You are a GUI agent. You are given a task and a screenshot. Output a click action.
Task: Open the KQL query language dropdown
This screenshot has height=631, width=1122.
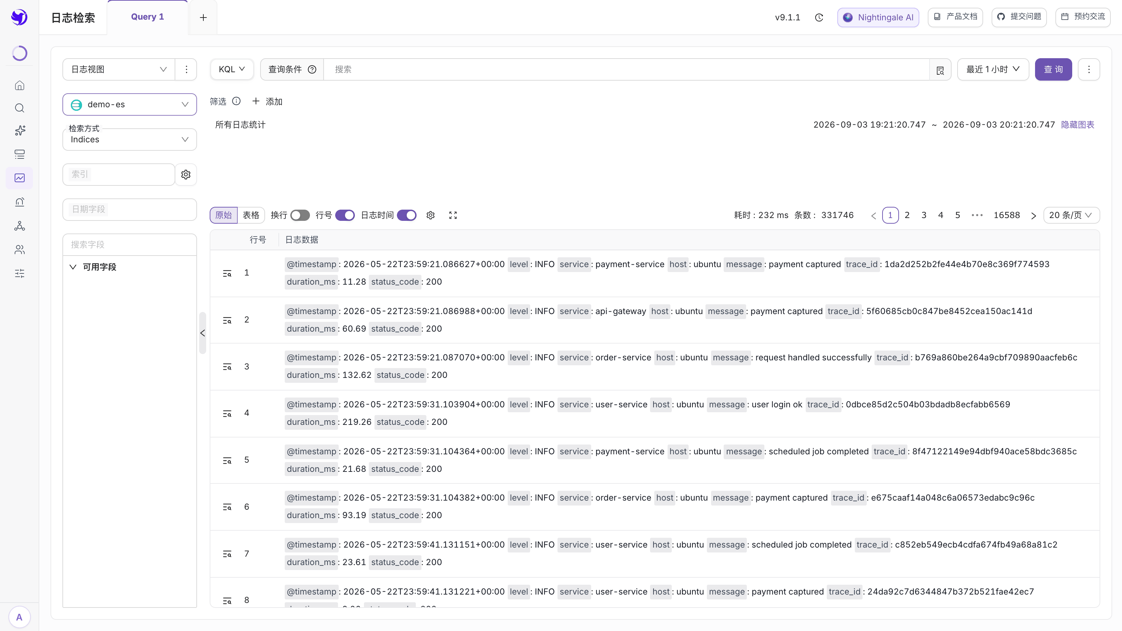pos(232,69)
